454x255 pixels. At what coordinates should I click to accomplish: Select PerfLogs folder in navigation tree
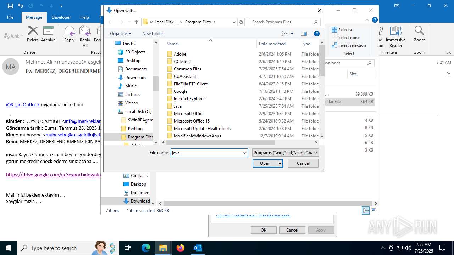coord(136,129)
